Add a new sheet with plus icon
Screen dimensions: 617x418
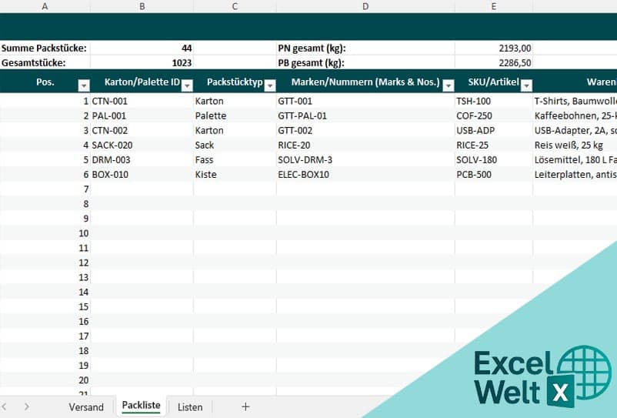(x=245, y=406)
